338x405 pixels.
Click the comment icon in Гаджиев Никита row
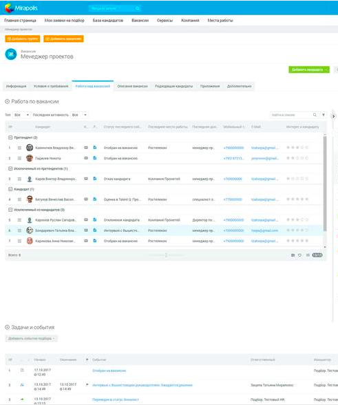click(86, 158)
